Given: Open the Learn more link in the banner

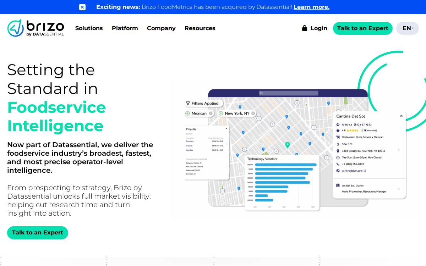Looking at the screenshot, I should coord(311,7).
